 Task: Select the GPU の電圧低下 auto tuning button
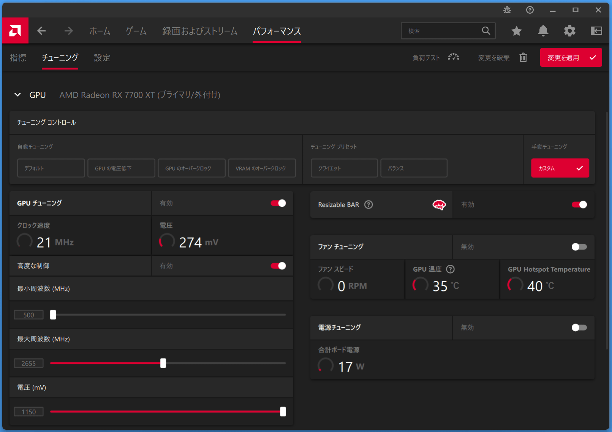click(121, 168)
